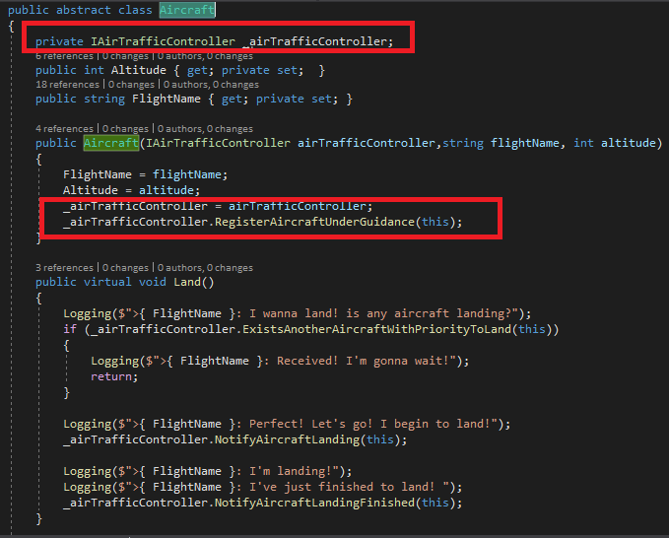This screenshot has width=669, height=538.
Task: Click 'altitude' parameter in constructor signature
Action: click(x=628, y=143)
